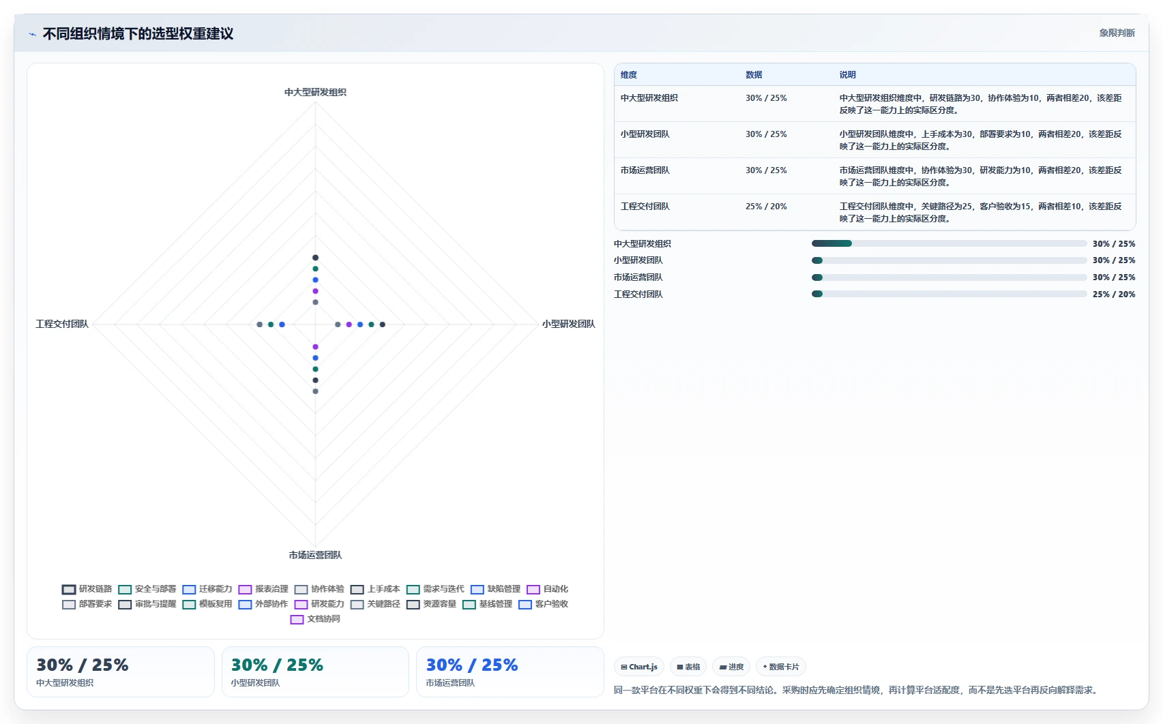1163x724 pixels.
Task: Click the 工程交付团队 radar axis label
Action: click(62, 324)
